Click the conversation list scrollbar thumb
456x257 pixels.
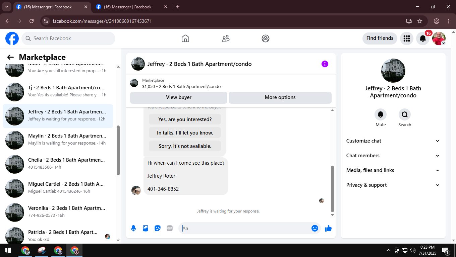[118, 150]
